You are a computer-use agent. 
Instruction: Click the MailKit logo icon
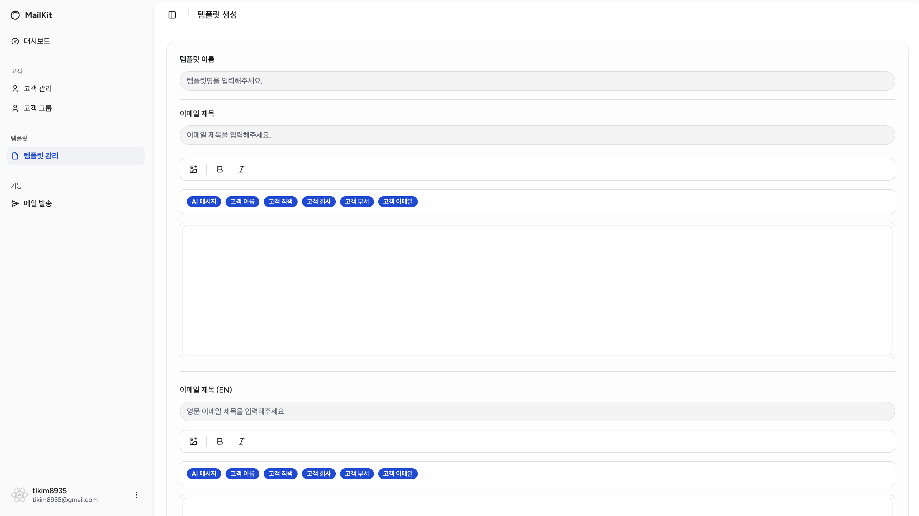15,15
